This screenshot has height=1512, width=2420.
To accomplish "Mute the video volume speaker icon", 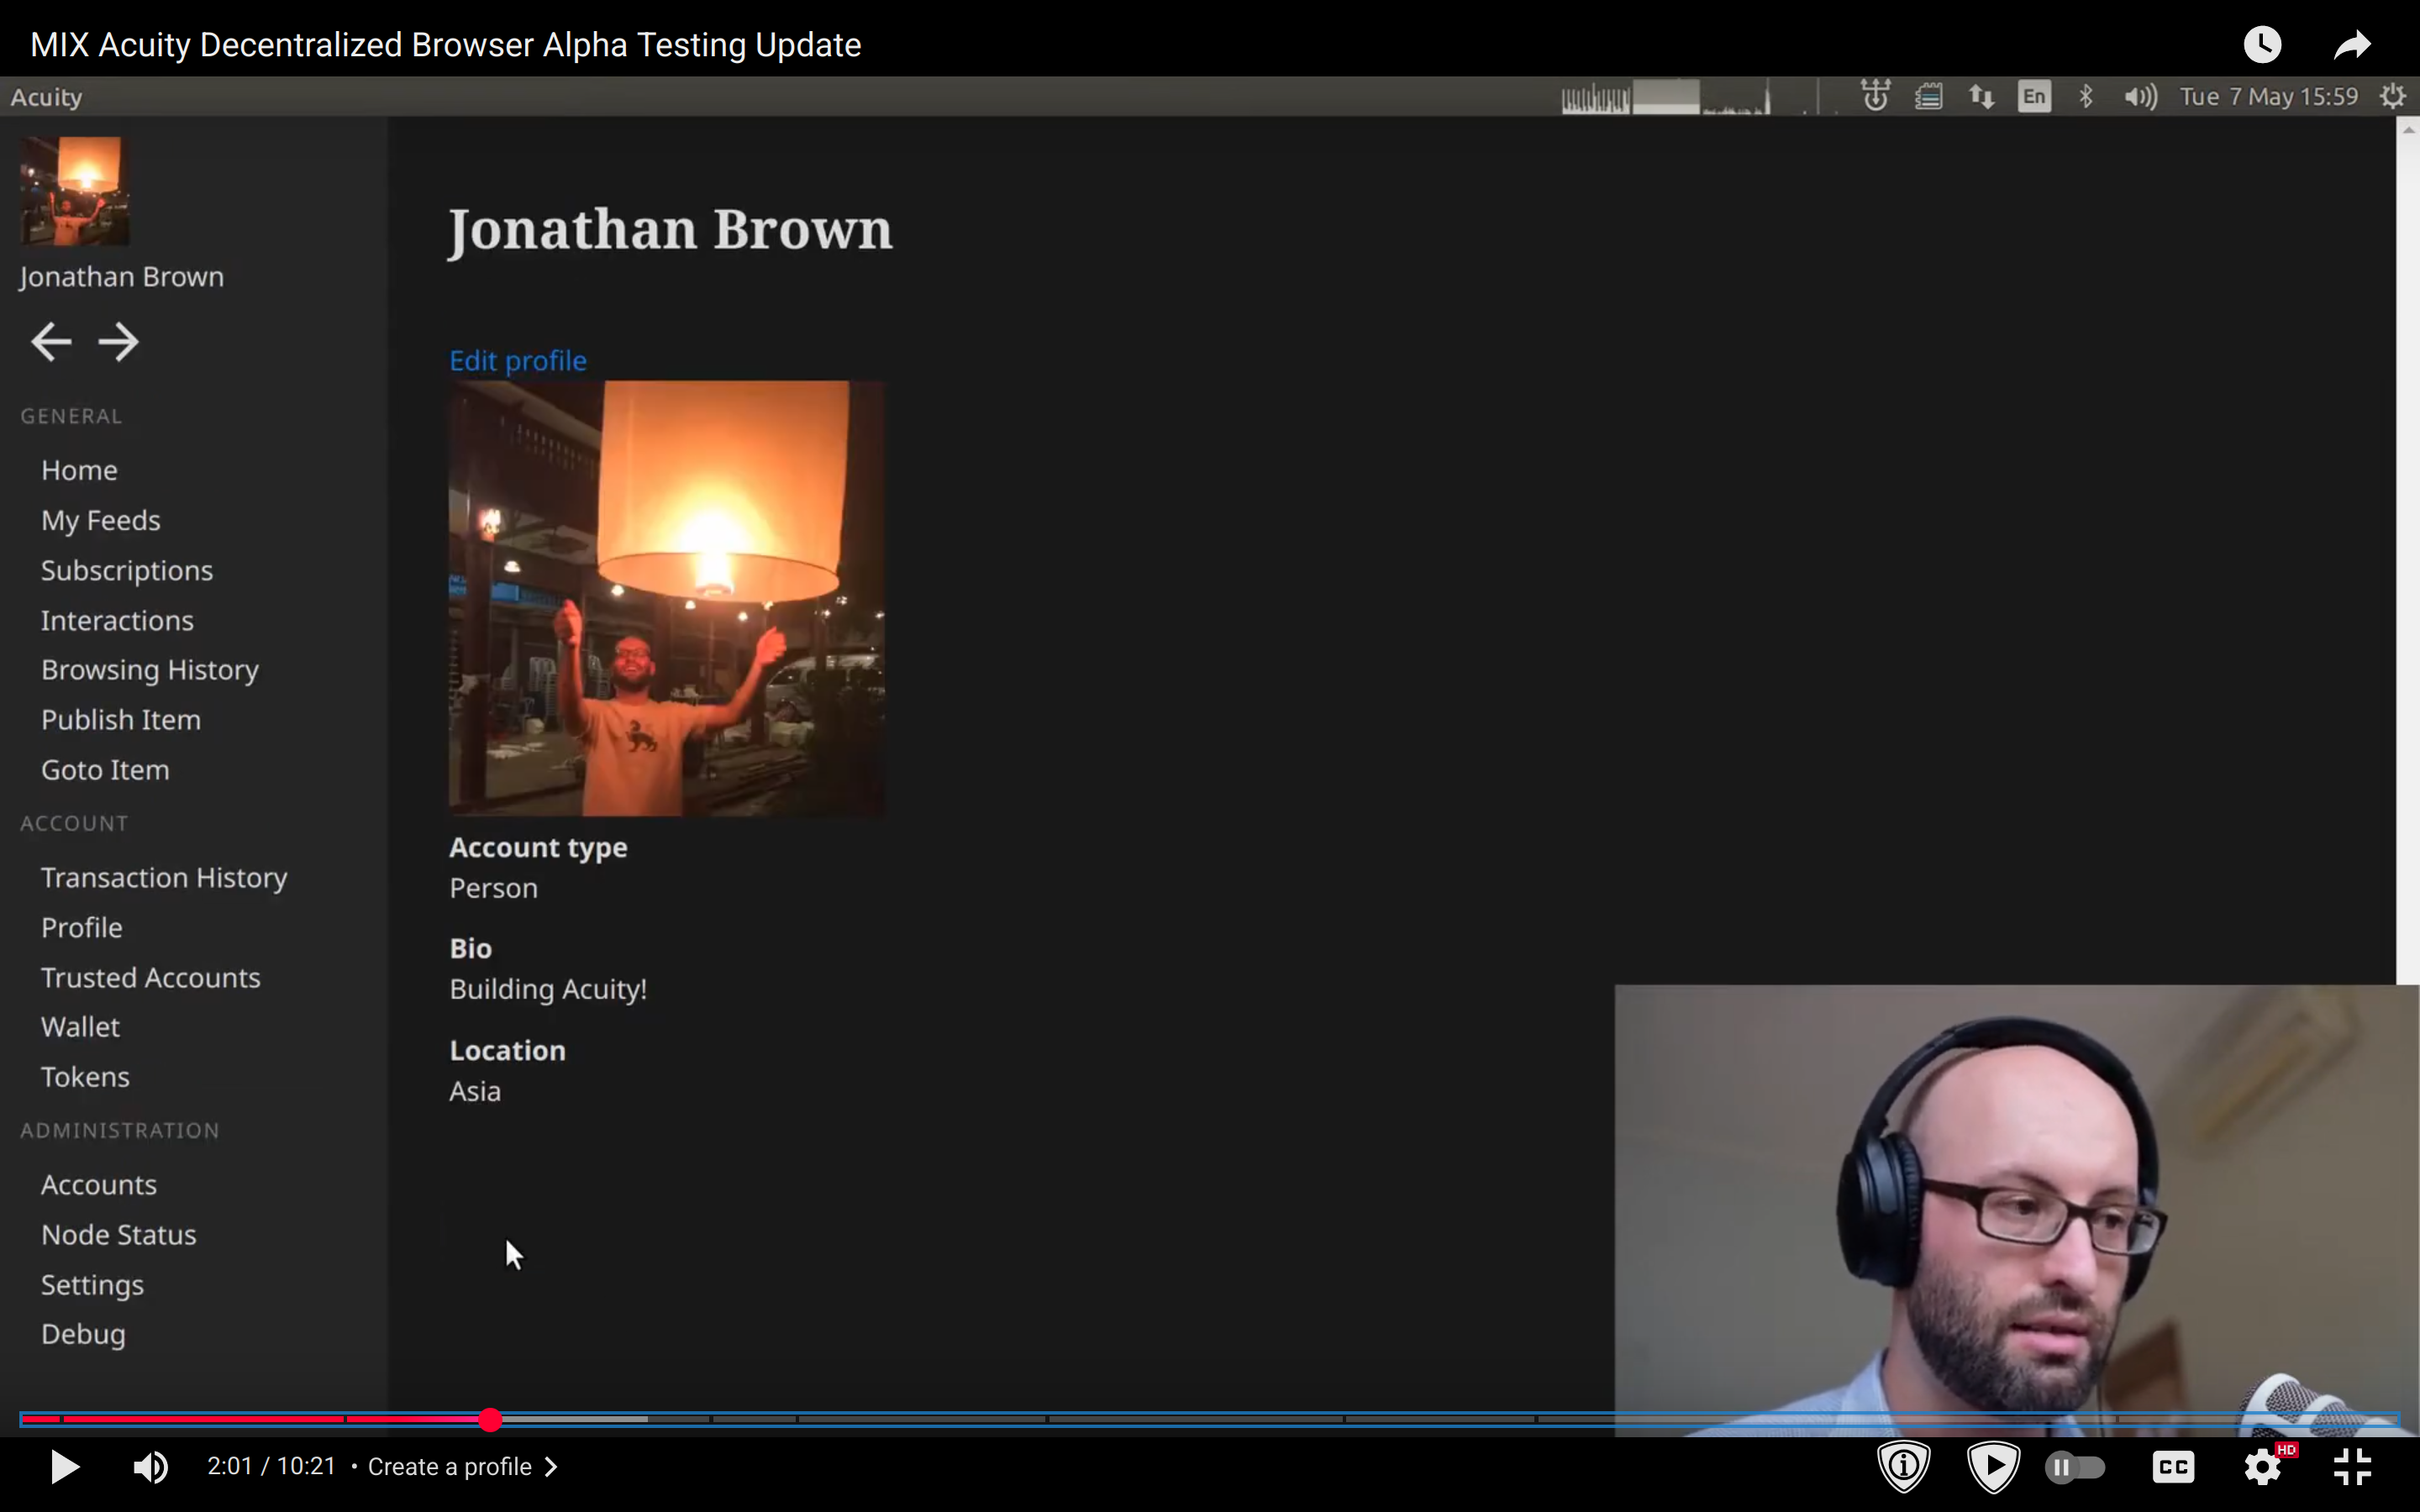I will (x=151, y=1467).
